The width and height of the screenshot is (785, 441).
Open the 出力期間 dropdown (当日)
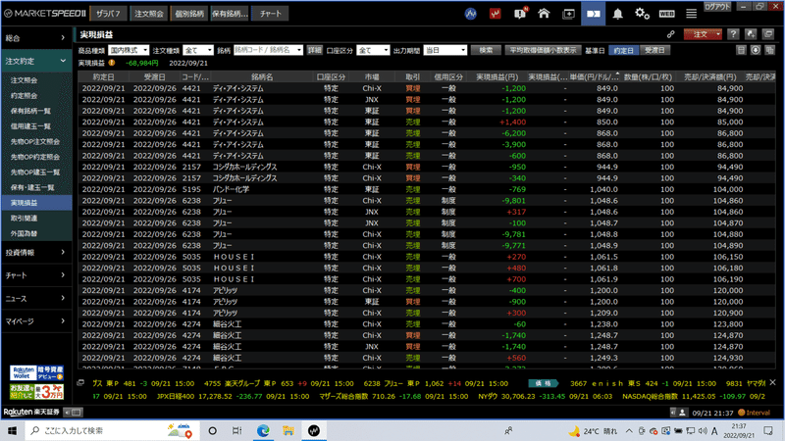445,51
